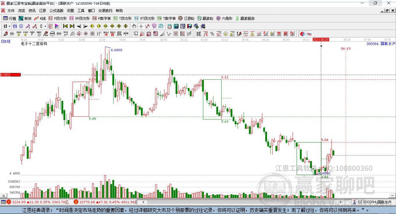Click the 赢家服务 dollar sign icon

point(237,18)
